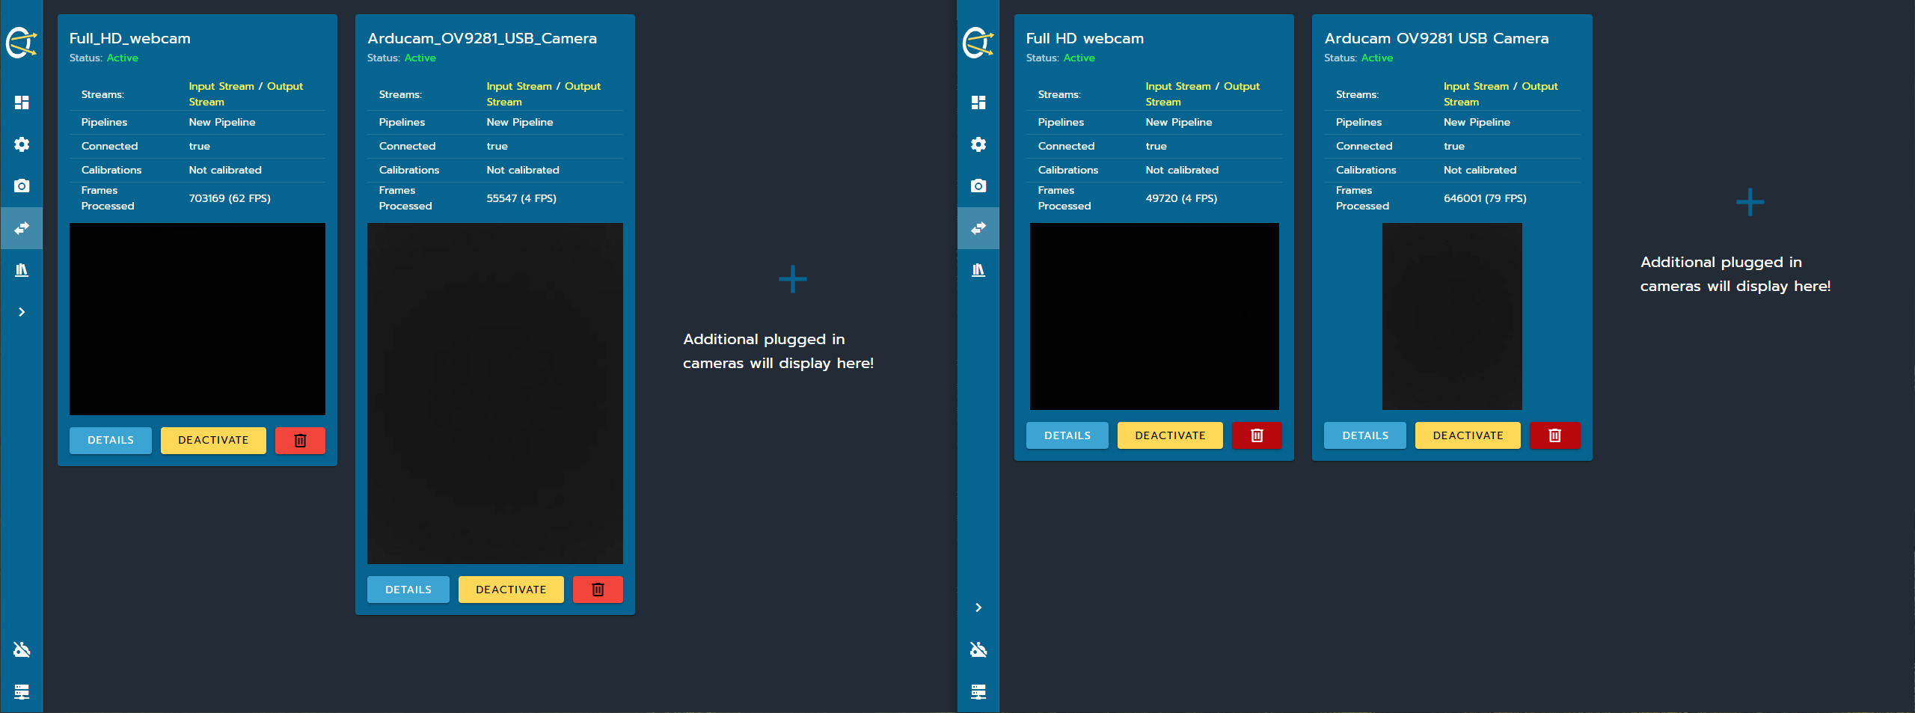Viewport: 1915px width, 713px height.
Task: Click trash icon on Arducam_OV9281_USB_Camera card
Action: point(598,590)
